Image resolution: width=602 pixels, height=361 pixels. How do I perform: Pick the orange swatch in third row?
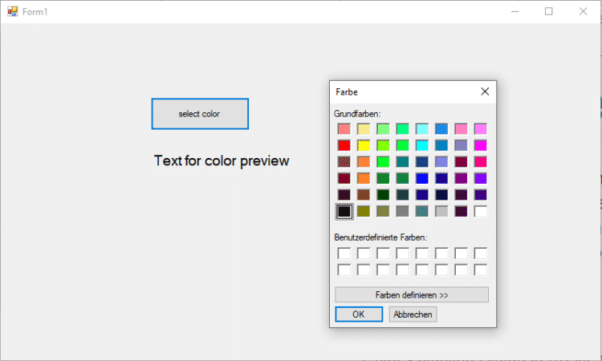[x=364, y=162]
